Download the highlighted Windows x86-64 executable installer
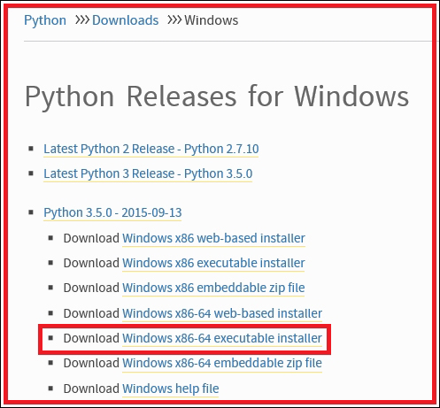Screen dimensions: 440x408 tap(222, 338)
